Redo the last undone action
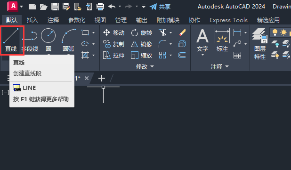This screenshot has width=291, height=170. tap(129, 7)
